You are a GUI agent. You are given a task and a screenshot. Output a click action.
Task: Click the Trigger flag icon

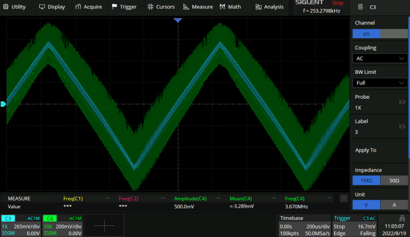(115, 7)
